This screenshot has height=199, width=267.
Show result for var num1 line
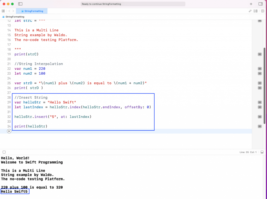coord(260,69)
